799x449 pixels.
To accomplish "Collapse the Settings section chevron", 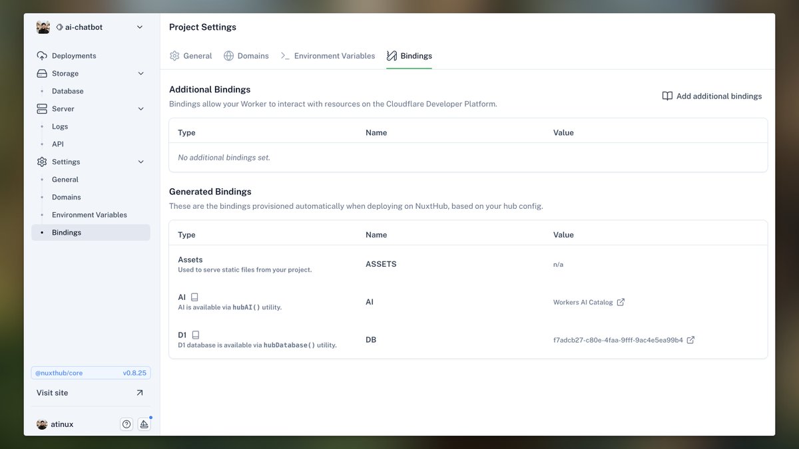I will click(140, 162).
